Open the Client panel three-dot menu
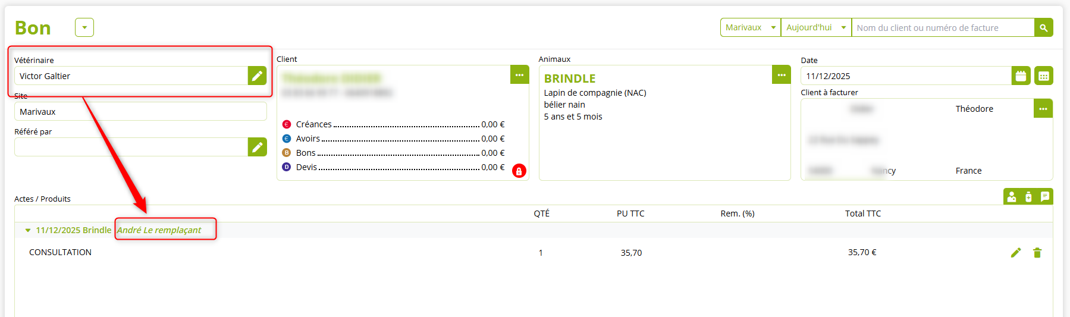The image size is (1070, 317). point(519,75)
